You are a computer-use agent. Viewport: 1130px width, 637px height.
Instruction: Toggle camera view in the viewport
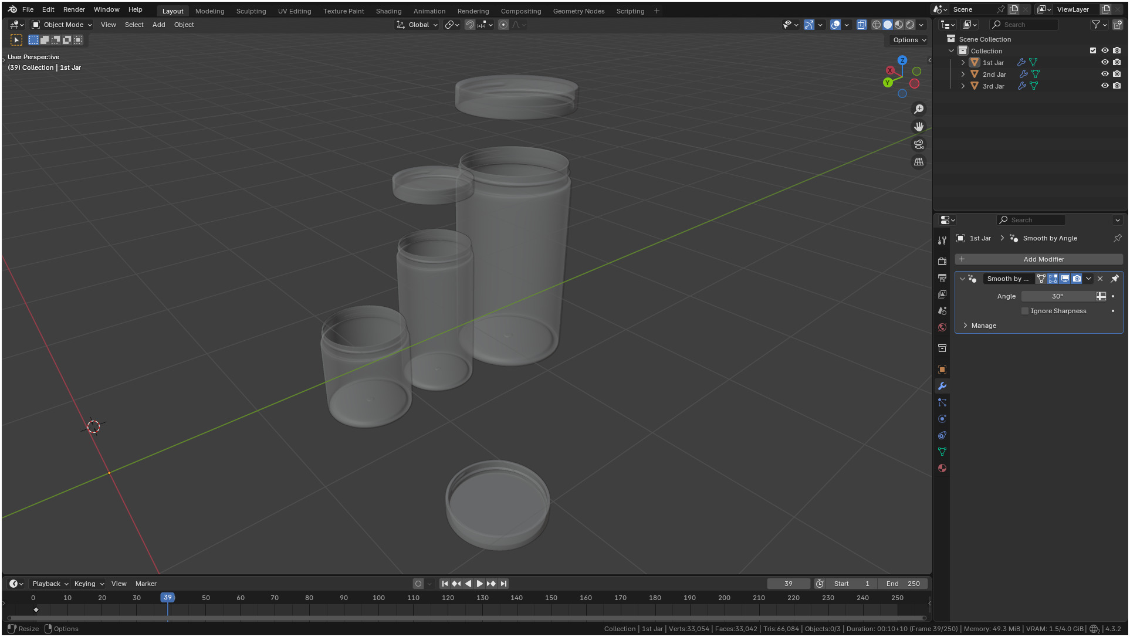point(919,144)
